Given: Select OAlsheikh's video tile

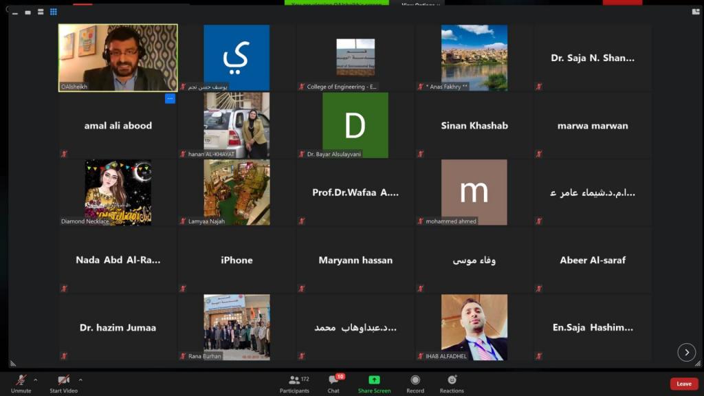Looking at the screenshot, I should click(x=118, y=58).
